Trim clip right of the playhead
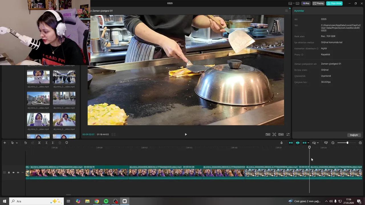The image size is (365, 205). pyautogui.click(x=53, y=143)
